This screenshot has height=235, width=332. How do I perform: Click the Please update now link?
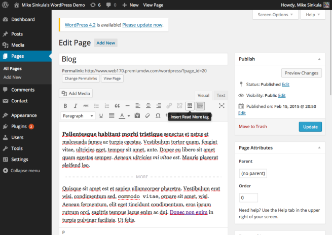pyautogui.click(x=142, y=25)
